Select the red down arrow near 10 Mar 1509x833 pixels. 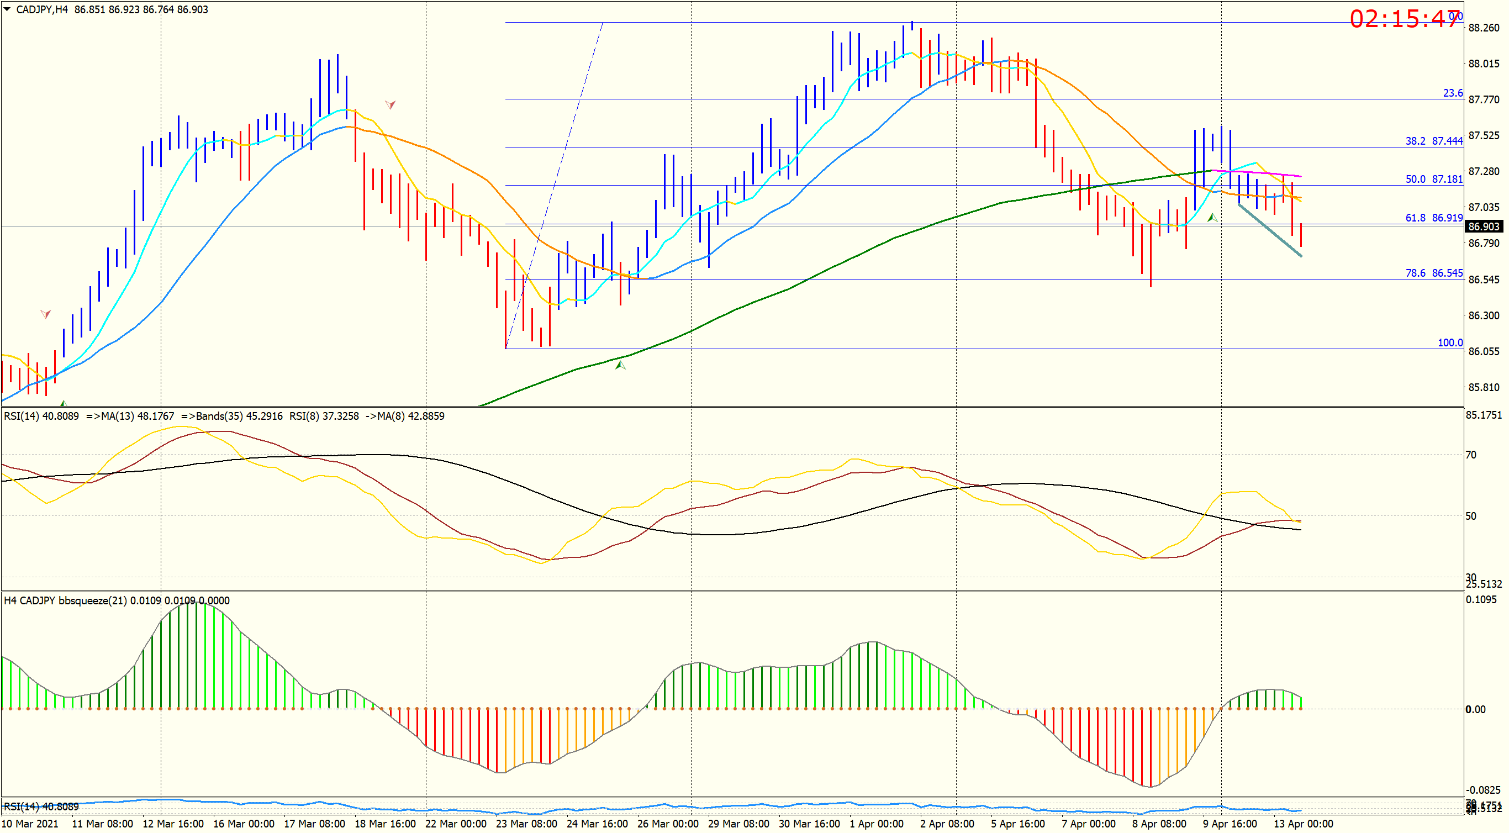[x=45, y=314]
